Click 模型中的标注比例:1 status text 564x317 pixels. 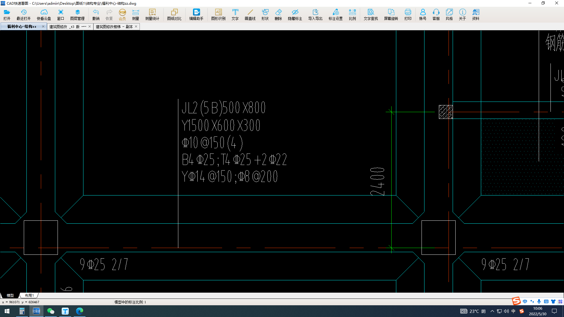click(130, 302)
